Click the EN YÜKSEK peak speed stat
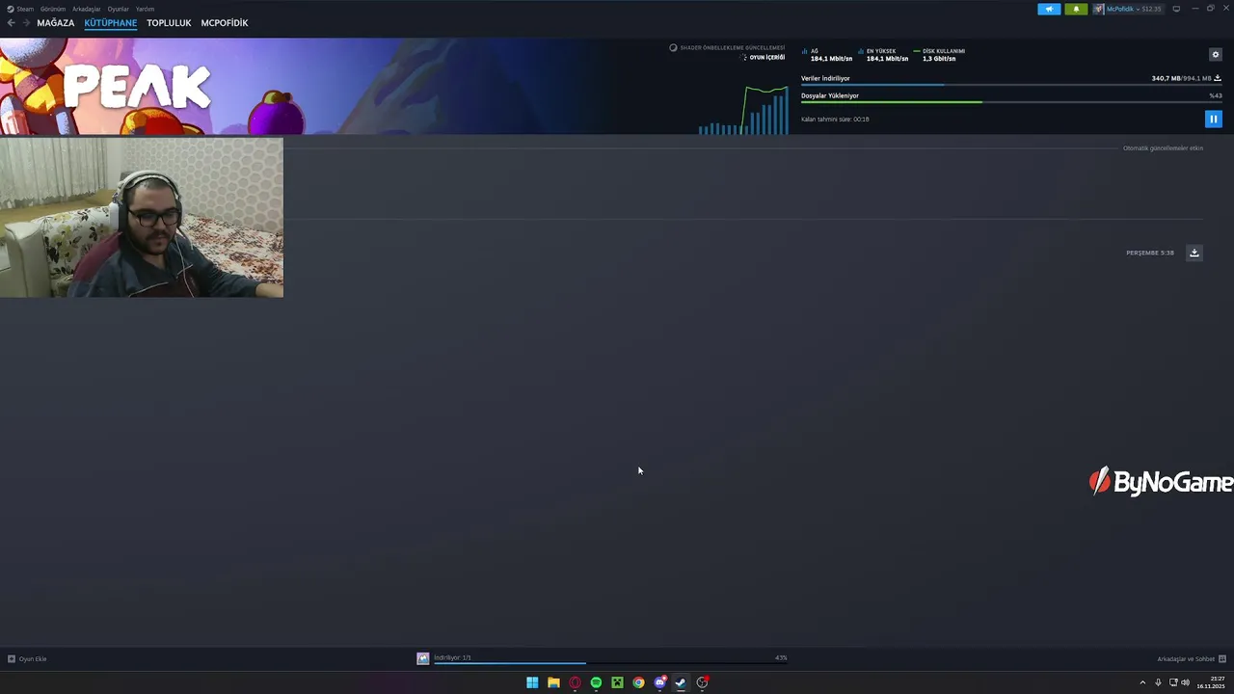The image size is (1234, 694). point(883,55)
